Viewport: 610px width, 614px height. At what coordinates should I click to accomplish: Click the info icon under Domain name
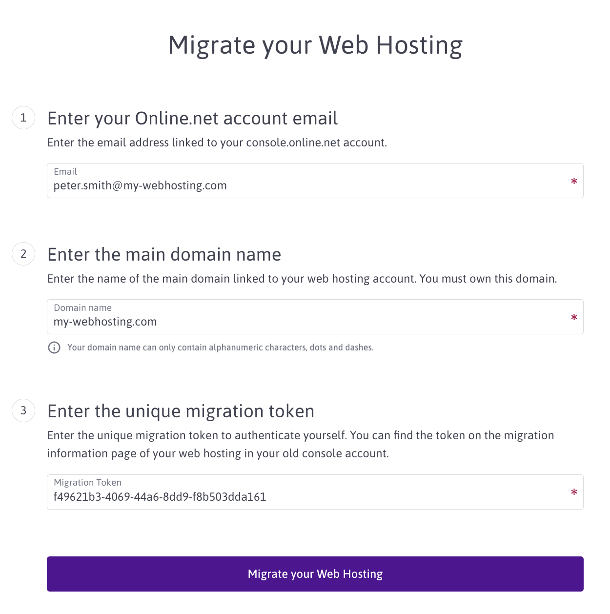pyautogui.click(x=54, y=348)
